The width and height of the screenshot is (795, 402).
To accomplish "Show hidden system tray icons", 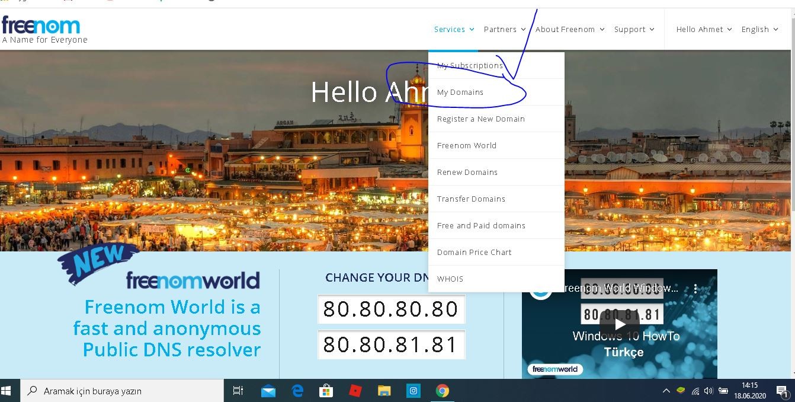I will click(x=666, y=391).
